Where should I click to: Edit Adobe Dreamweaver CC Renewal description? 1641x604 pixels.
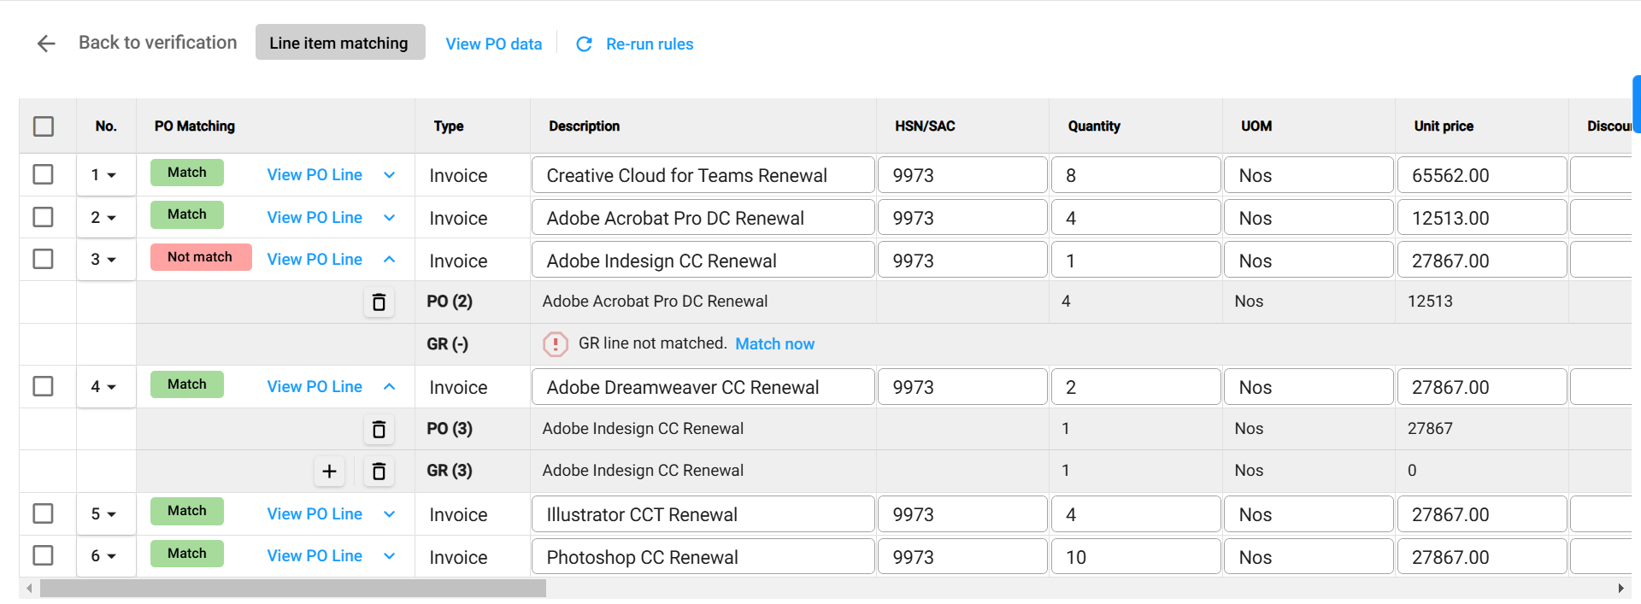click(x=703, y=387)
